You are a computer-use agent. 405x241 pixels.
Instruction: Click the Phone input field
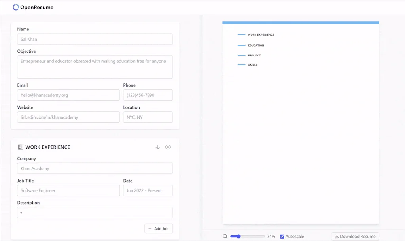148,95
